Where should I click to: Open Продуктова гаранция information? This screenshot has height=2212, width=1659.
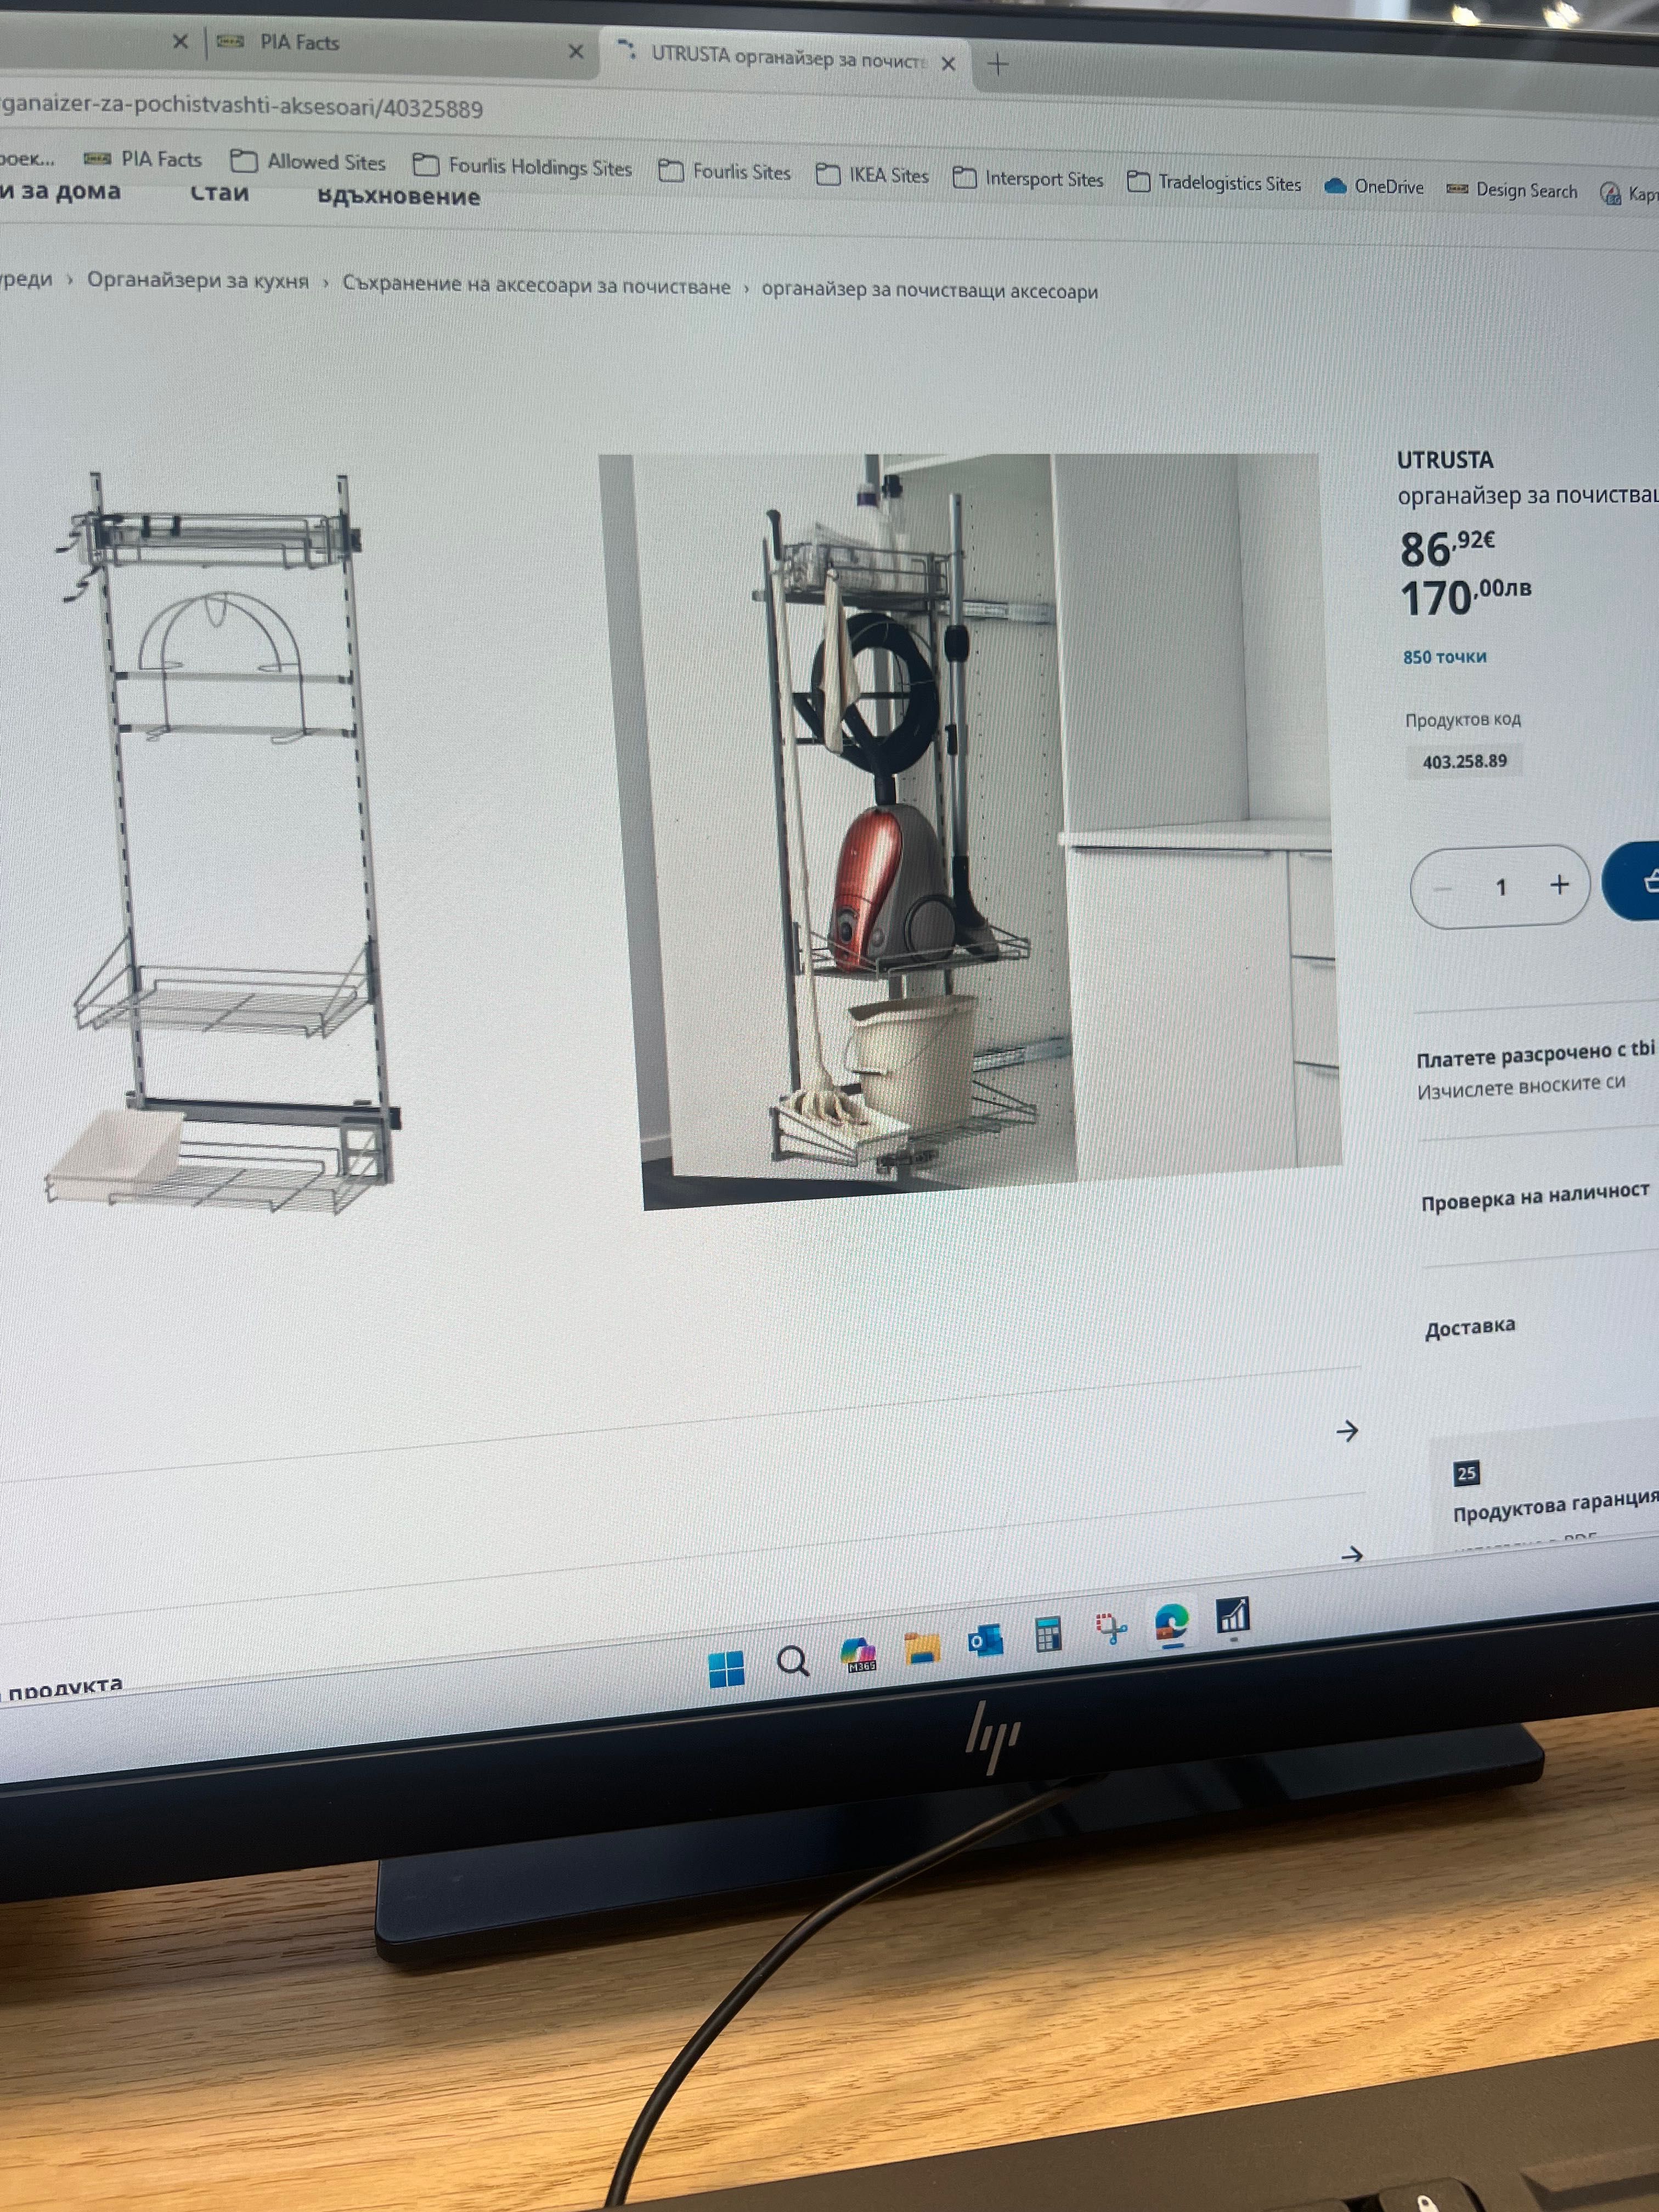tap(1555, 1507)
